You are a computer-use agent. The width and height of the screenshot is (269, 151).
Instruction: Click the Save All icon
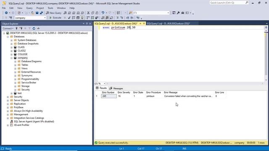[41, 13]
